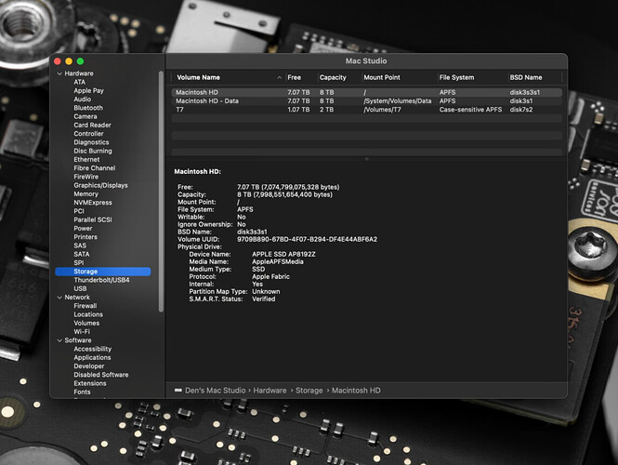The width and height of the screenshot is (618, 465).
Task: Select SATA in the sidebar
Action: (82, 255)
